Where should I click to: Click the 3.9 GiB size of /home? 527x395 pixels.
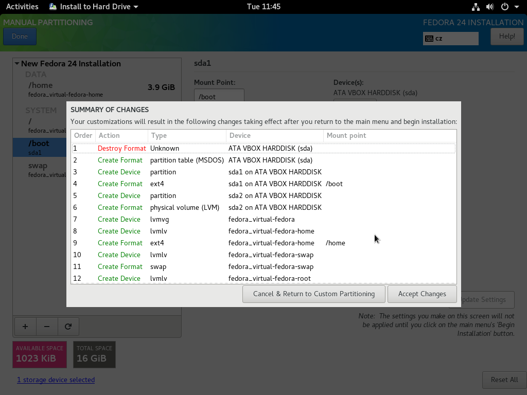point(161,87)
